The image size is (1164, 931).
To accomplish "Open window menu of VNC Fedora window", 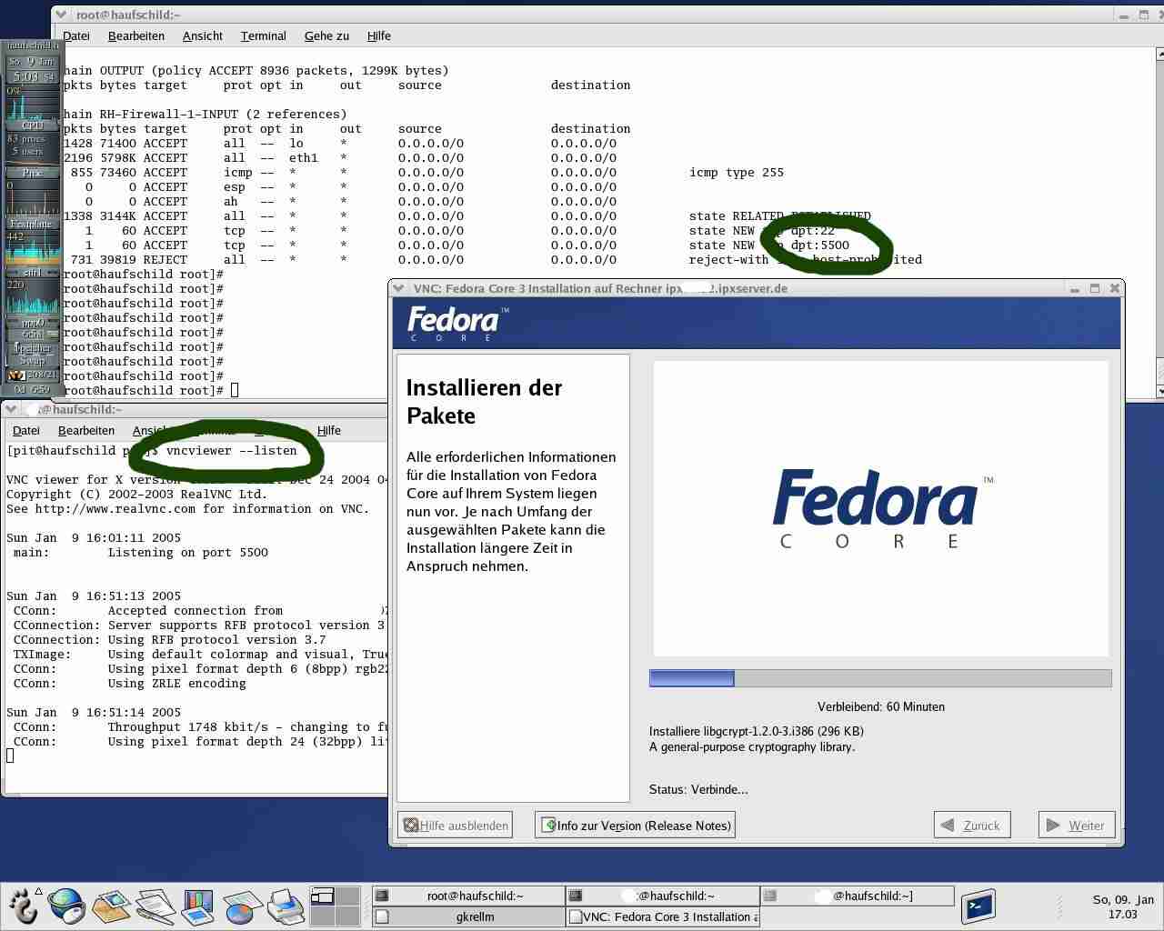I will pos(398,288).
